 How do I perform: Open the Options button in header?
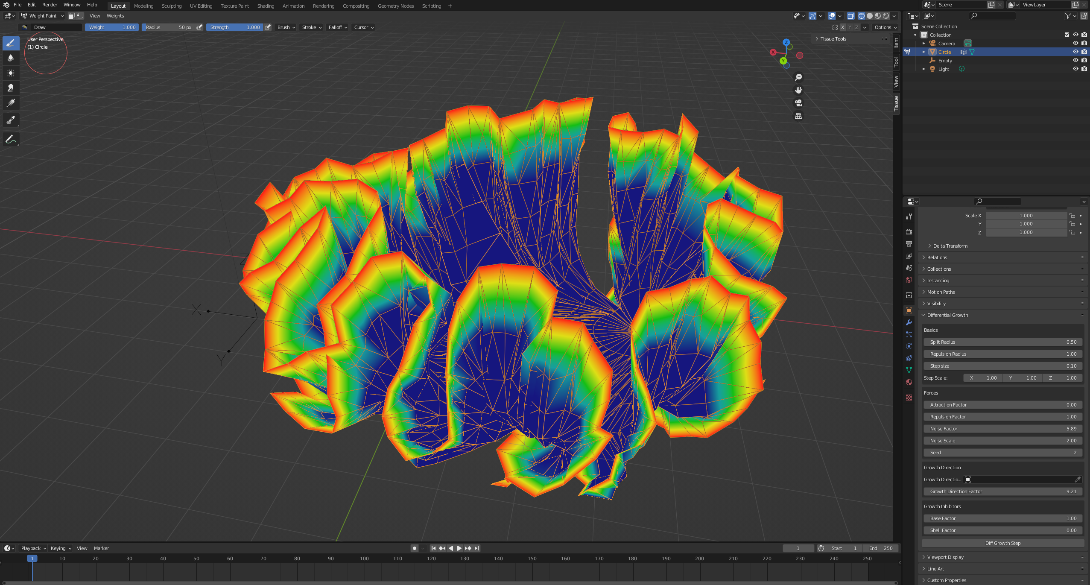click(x=885, y=27)
